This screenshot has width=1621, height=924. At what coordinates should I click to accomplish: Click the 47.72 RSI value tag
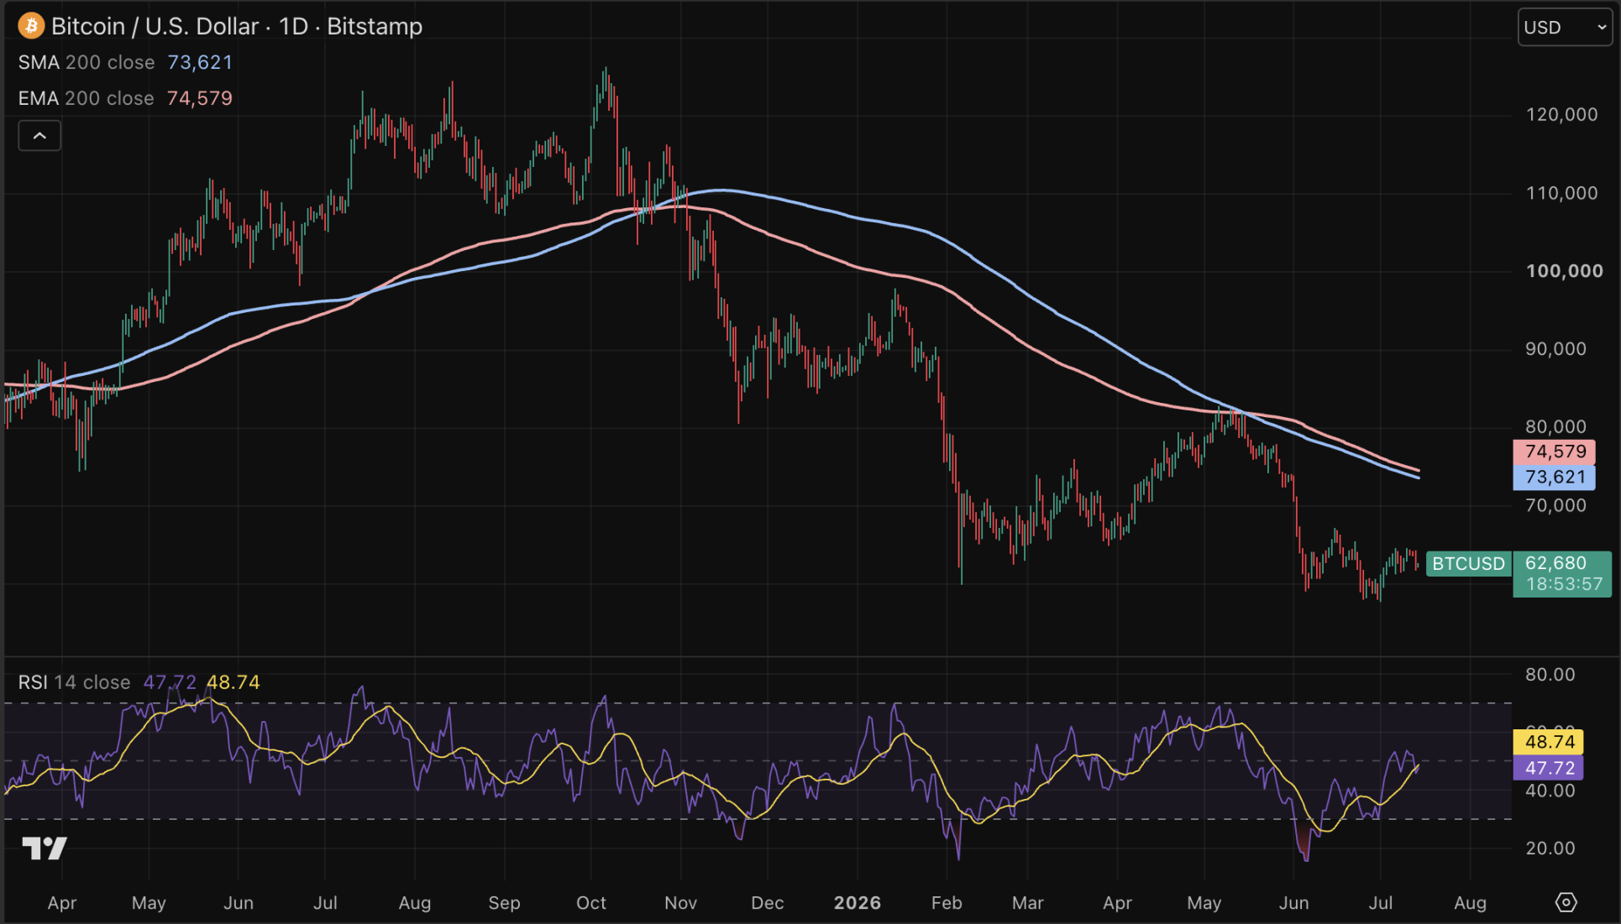pos(1548,768)
